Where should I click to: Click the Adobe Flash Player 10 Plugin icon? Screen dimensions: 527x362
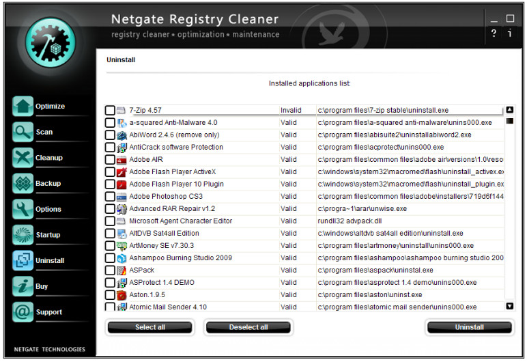coord(122,184)
